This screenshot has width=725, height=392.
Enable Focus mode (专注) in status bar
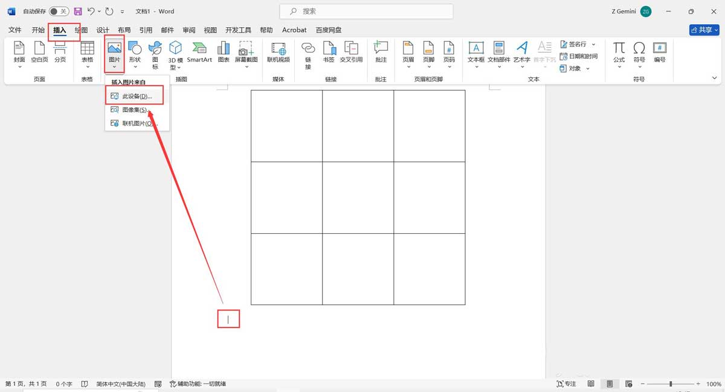tap(565, 384)
